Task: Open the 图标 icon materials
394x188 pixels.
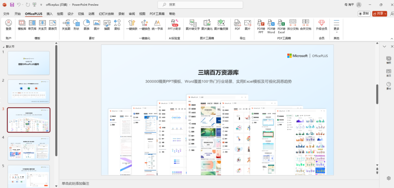Action: click(x=117, y=25)
